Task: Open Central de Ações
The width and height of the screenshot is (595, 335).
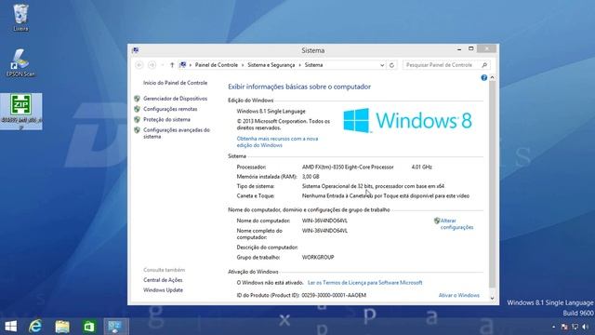Action: [x=163, y=280]
